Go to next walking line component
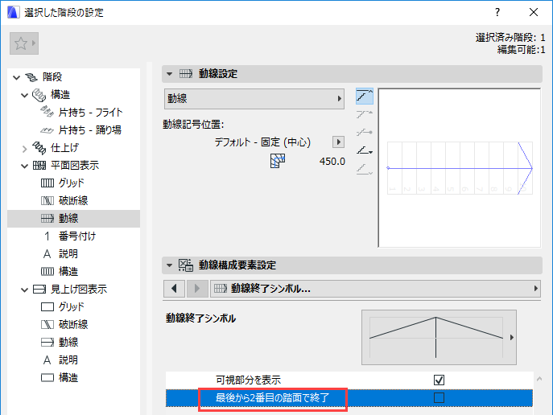 click(x=197, y=289)
